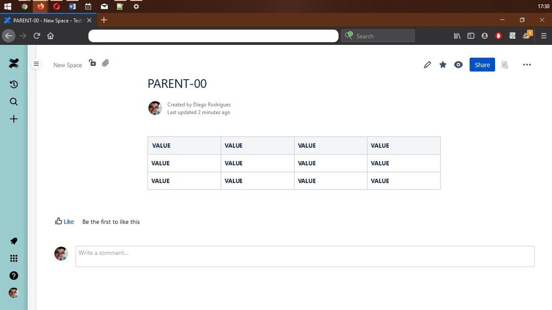Image resolution: width=552 pixels, height=310 pixels.
Task: Open the Confluence home logo
Action: (x=14, y=63)
